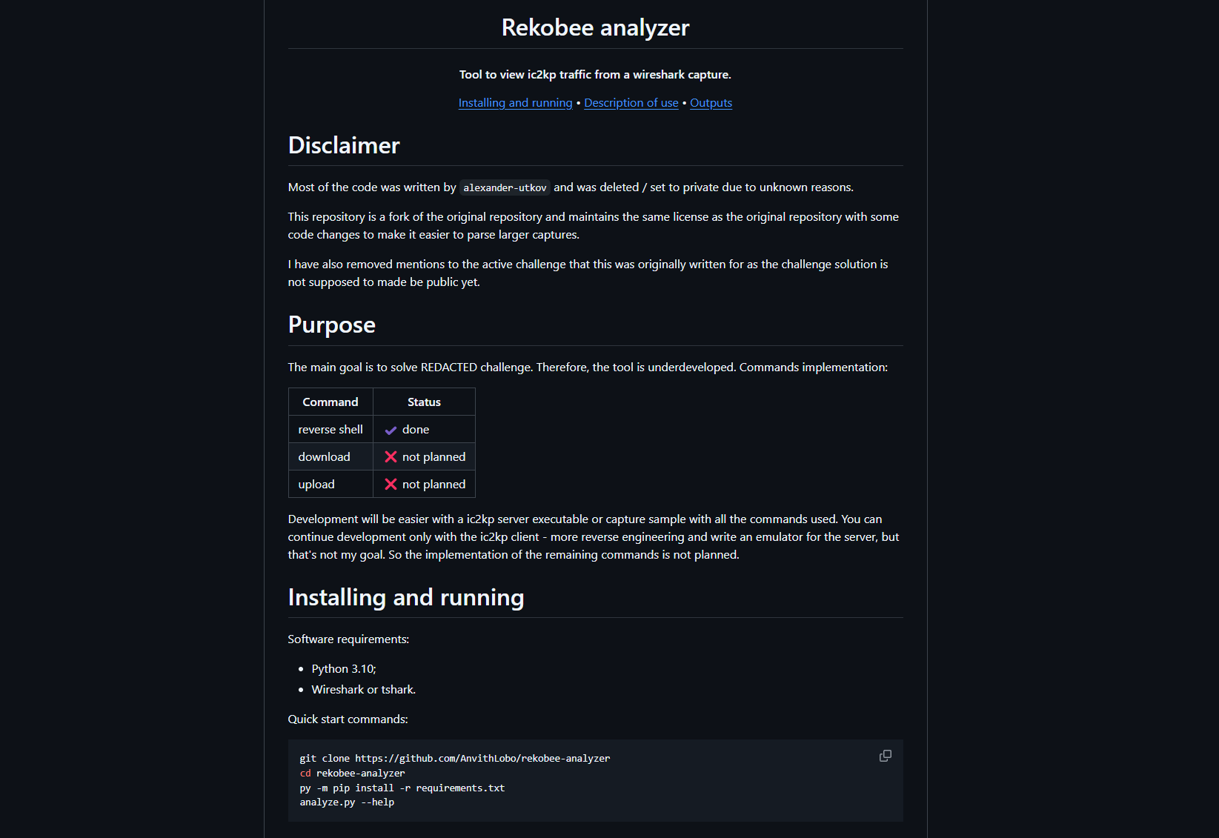The width and height of the screenshot is (1219, 838).
Task: Select the reverse shell table row
Action: click(x=331, y=429)
